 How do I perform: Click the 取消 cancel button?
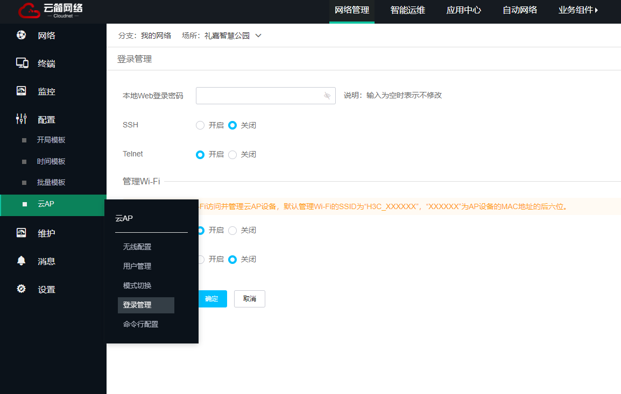click(x=249, y=299)
